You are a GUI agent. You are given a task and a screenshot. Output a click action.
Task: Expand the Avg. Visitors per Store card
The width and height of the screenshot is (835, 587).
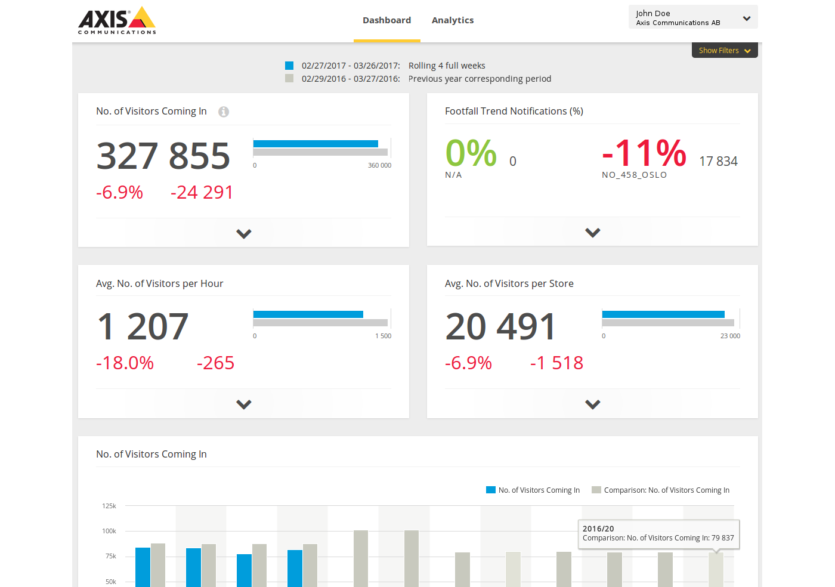(x=592, y=404)
